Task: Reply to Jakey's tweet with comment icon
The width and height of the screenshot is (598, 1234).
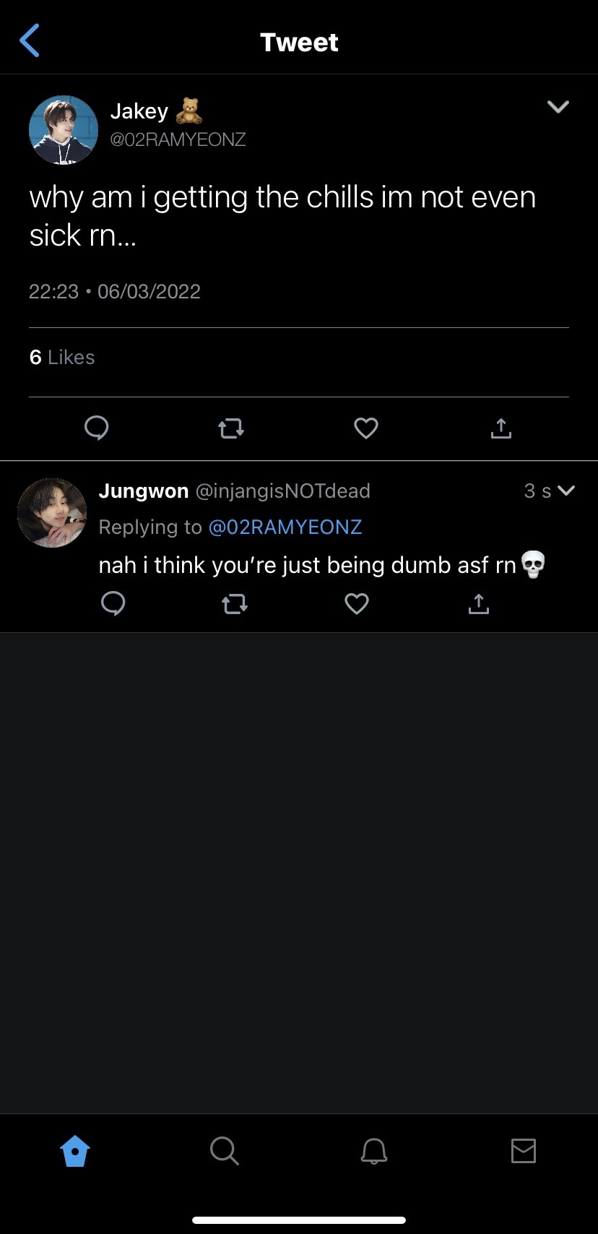Action: 97,428
